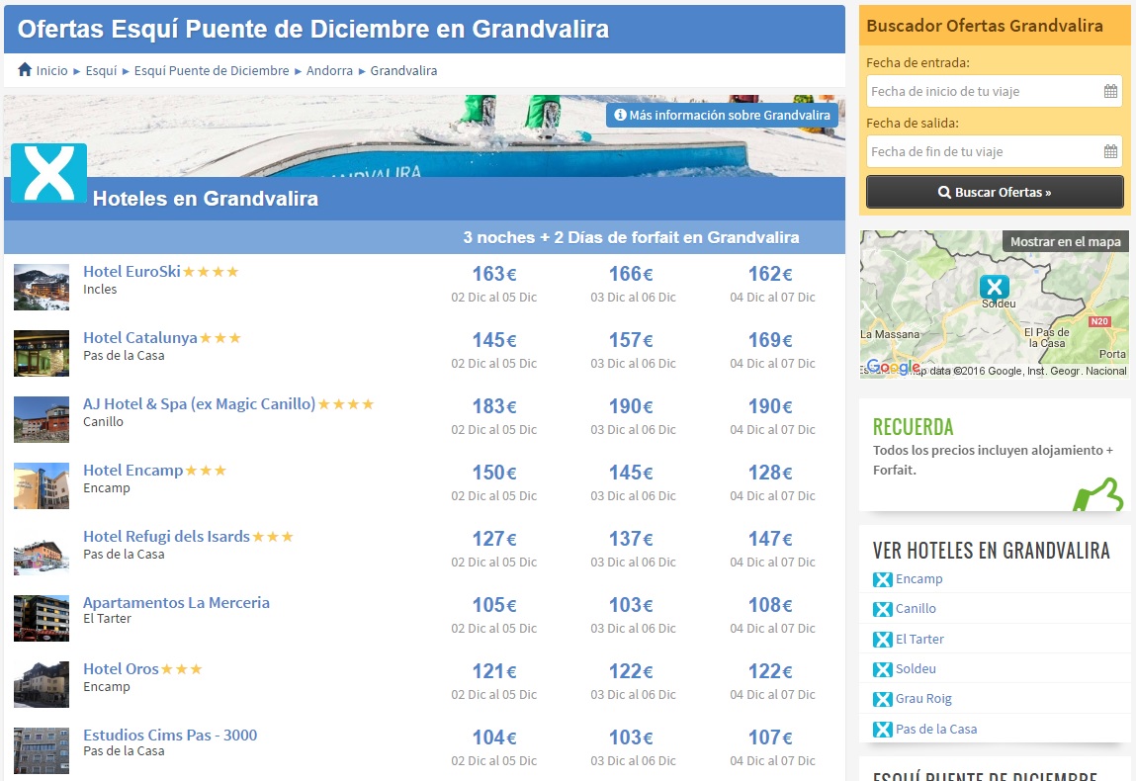Image resolution: width=1136 pixels, height=781 pixels.
Task: Click the Google logo on map
Action: pos(894,368)
